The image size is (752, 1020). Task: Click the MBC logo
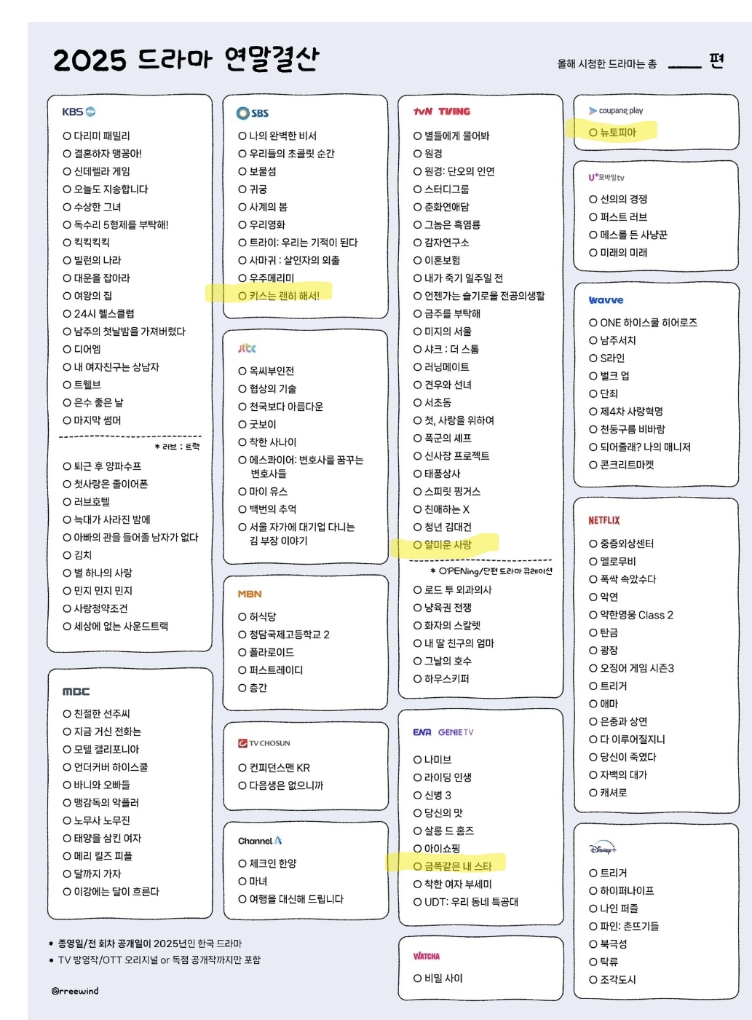[76, 691]
